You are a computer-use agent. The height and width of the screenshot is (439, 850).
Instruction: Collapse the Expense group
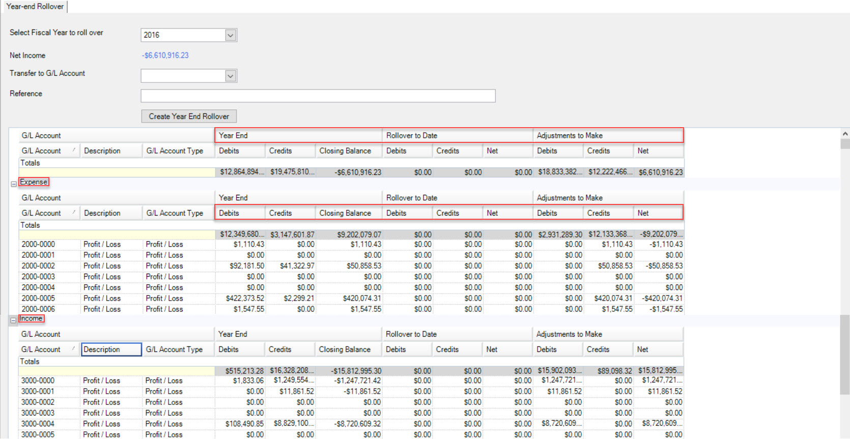[x=14, y=184]
